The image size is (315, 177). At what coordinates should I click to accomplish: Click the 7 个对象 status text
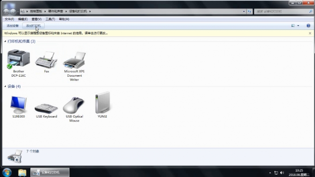point(33,151)
